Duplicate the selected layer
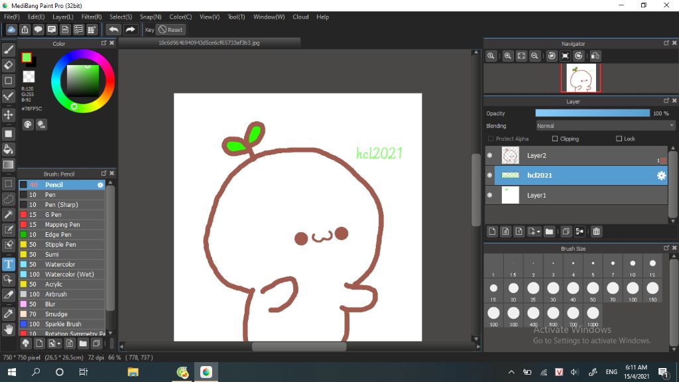The image size is (679, 382). pyautogui.click(x=566, y=231)
